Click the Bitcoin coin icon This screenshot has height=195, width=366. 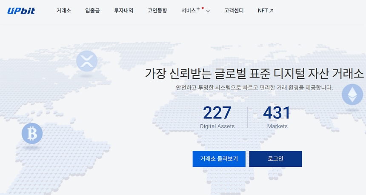click(x=32, y=133)
